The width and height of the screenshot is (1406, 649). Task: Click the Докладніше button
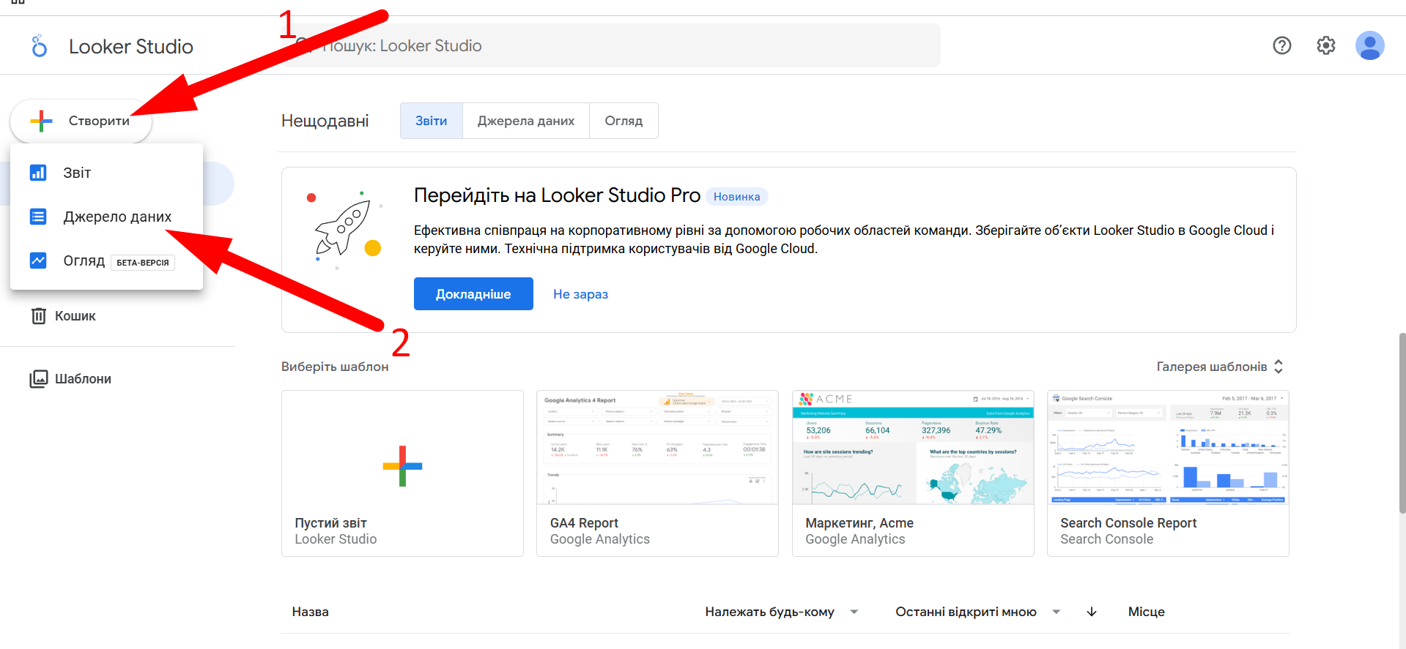(x=473, y=294)
